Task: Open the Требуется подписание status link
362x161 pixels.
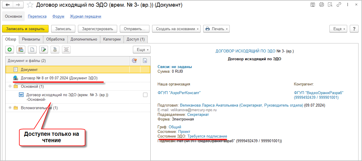Action: click(x=207, y=136)
